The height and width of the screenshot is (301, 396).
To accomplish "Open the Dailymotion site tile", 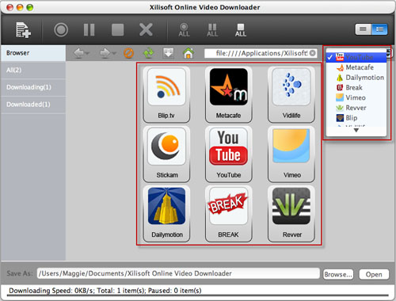I will [x=166, y=214].
